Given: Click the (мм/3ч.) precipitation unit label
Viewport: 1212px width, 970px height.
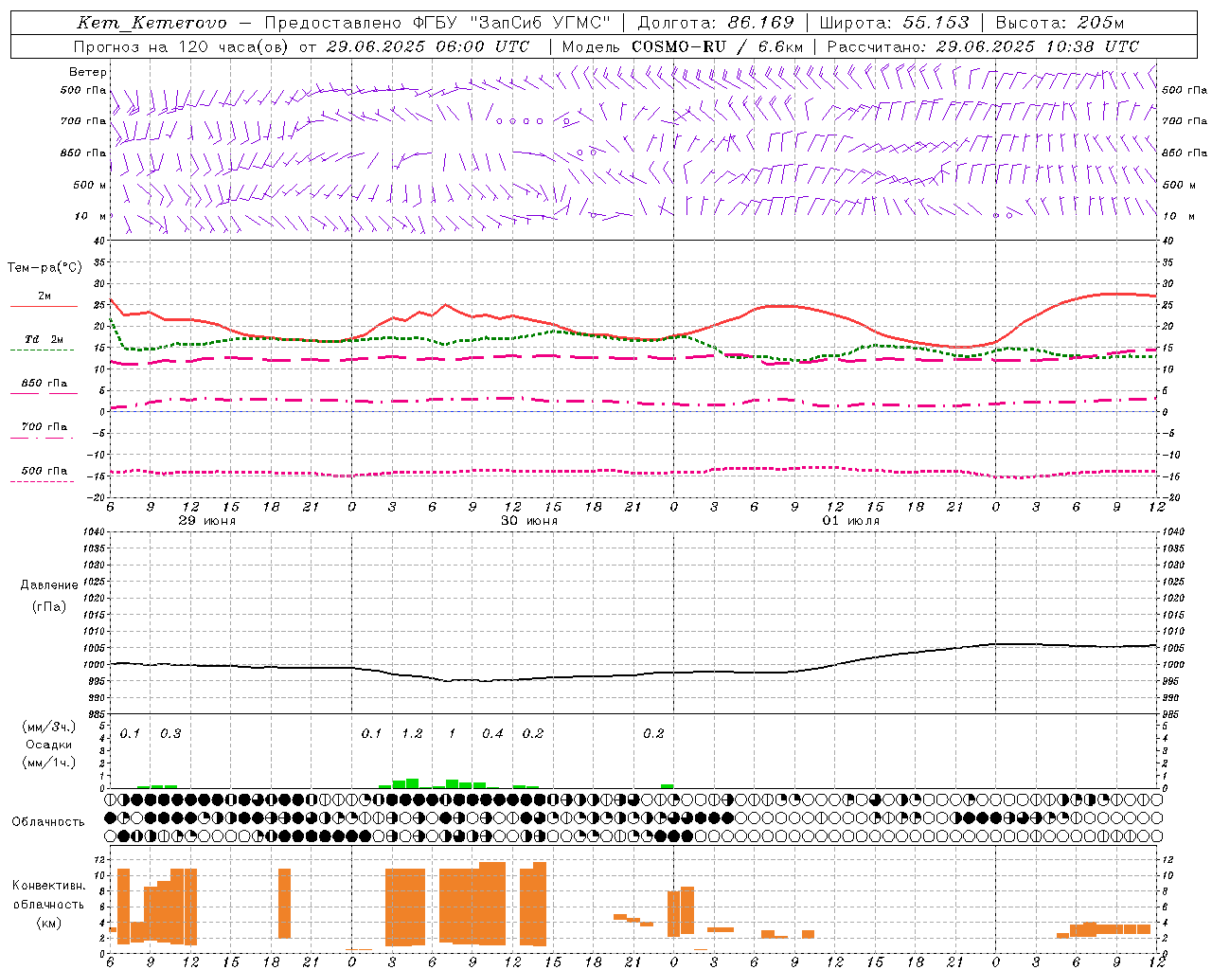Looking at the screenshot, I should coord(48,727).
